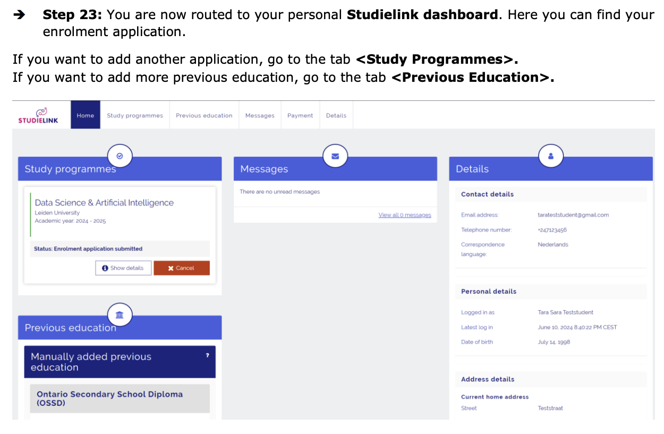Viewport: 664px width, 434px height.
Task: Select the Data Science & Artificial Intelligence programme title
Action: [x=104, y=202]
